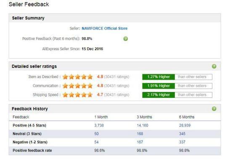
Task: View the 168 neutral feedback for 3 Months
Action: (x=140, y=134)
